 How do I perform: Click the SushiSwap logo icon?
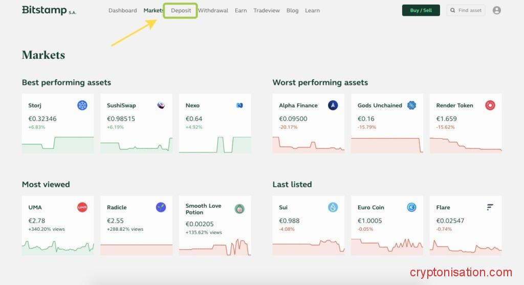coord(161,105)
